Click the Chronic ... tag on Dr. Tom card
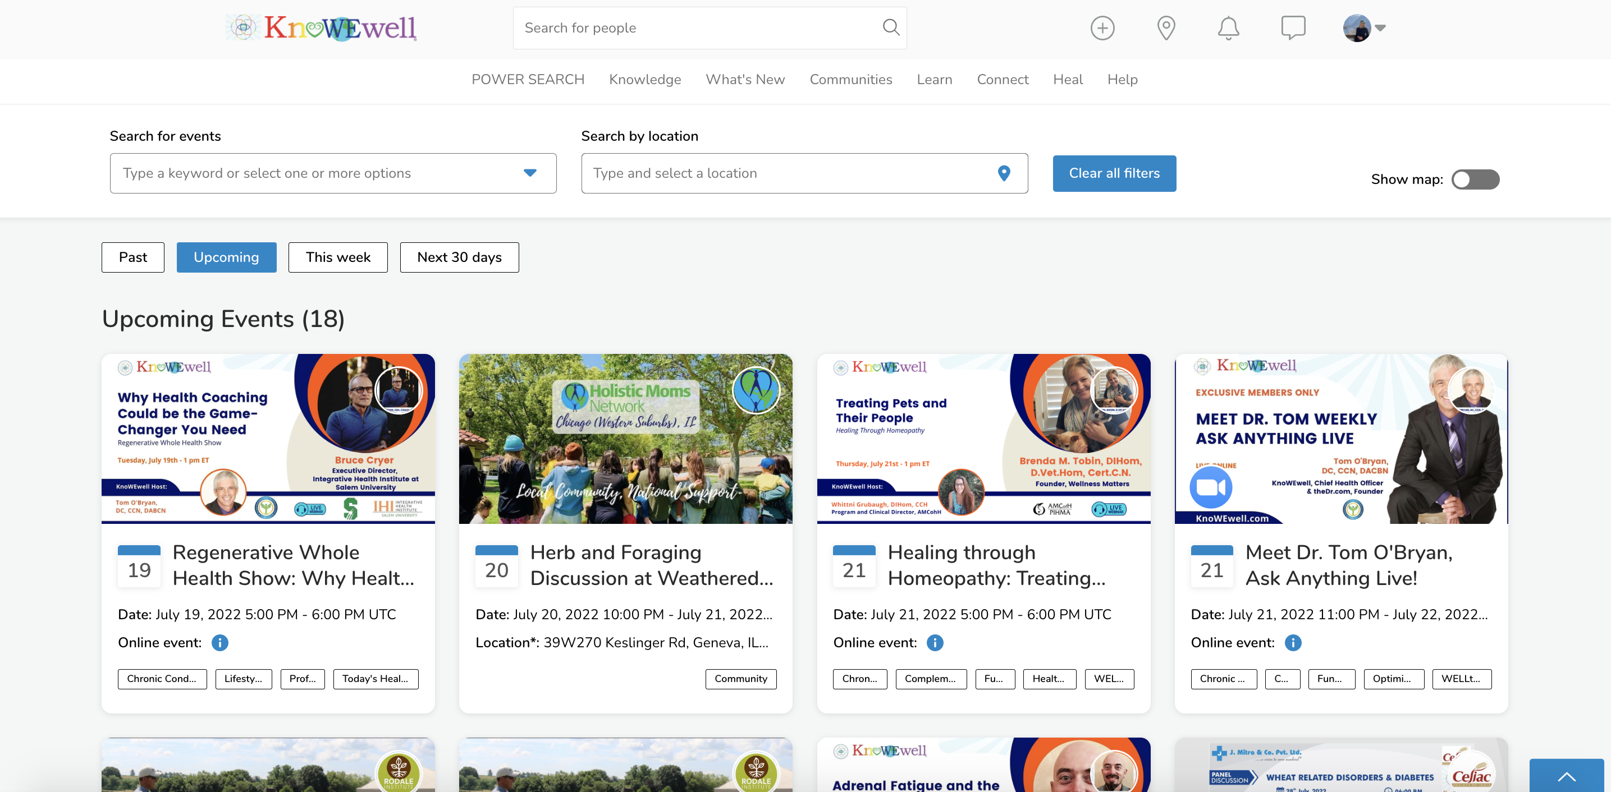Viewport: 1611px width, 792px height. click(1224, 679)
